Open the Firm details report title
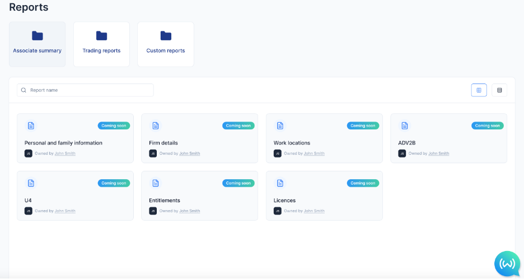The image size is (524, 279). tap(163, 143)
